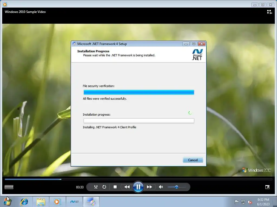The height and width of the screenshot is (207, 277).
Task: Click the .NET Setup title bar icon
Action: tap(74, 44)
